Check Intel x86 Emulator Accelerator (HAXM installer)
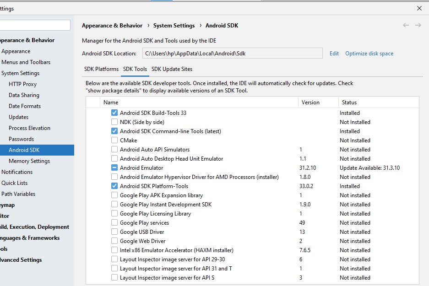The width and height of the screenshot is (429, 286). point(114,250)
